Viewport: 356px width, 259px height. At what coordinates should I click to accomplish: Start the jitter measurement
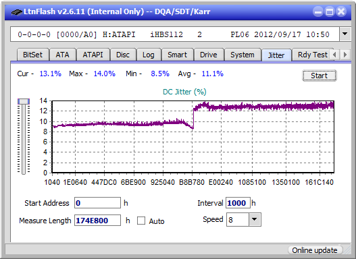[320, 76]
